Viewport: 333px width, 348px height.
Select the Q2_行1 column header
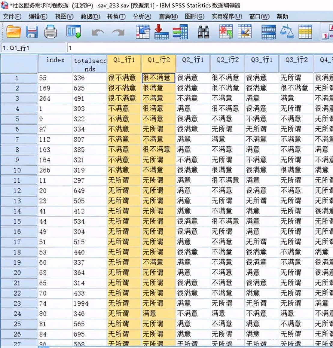click(x=193, y=60)
